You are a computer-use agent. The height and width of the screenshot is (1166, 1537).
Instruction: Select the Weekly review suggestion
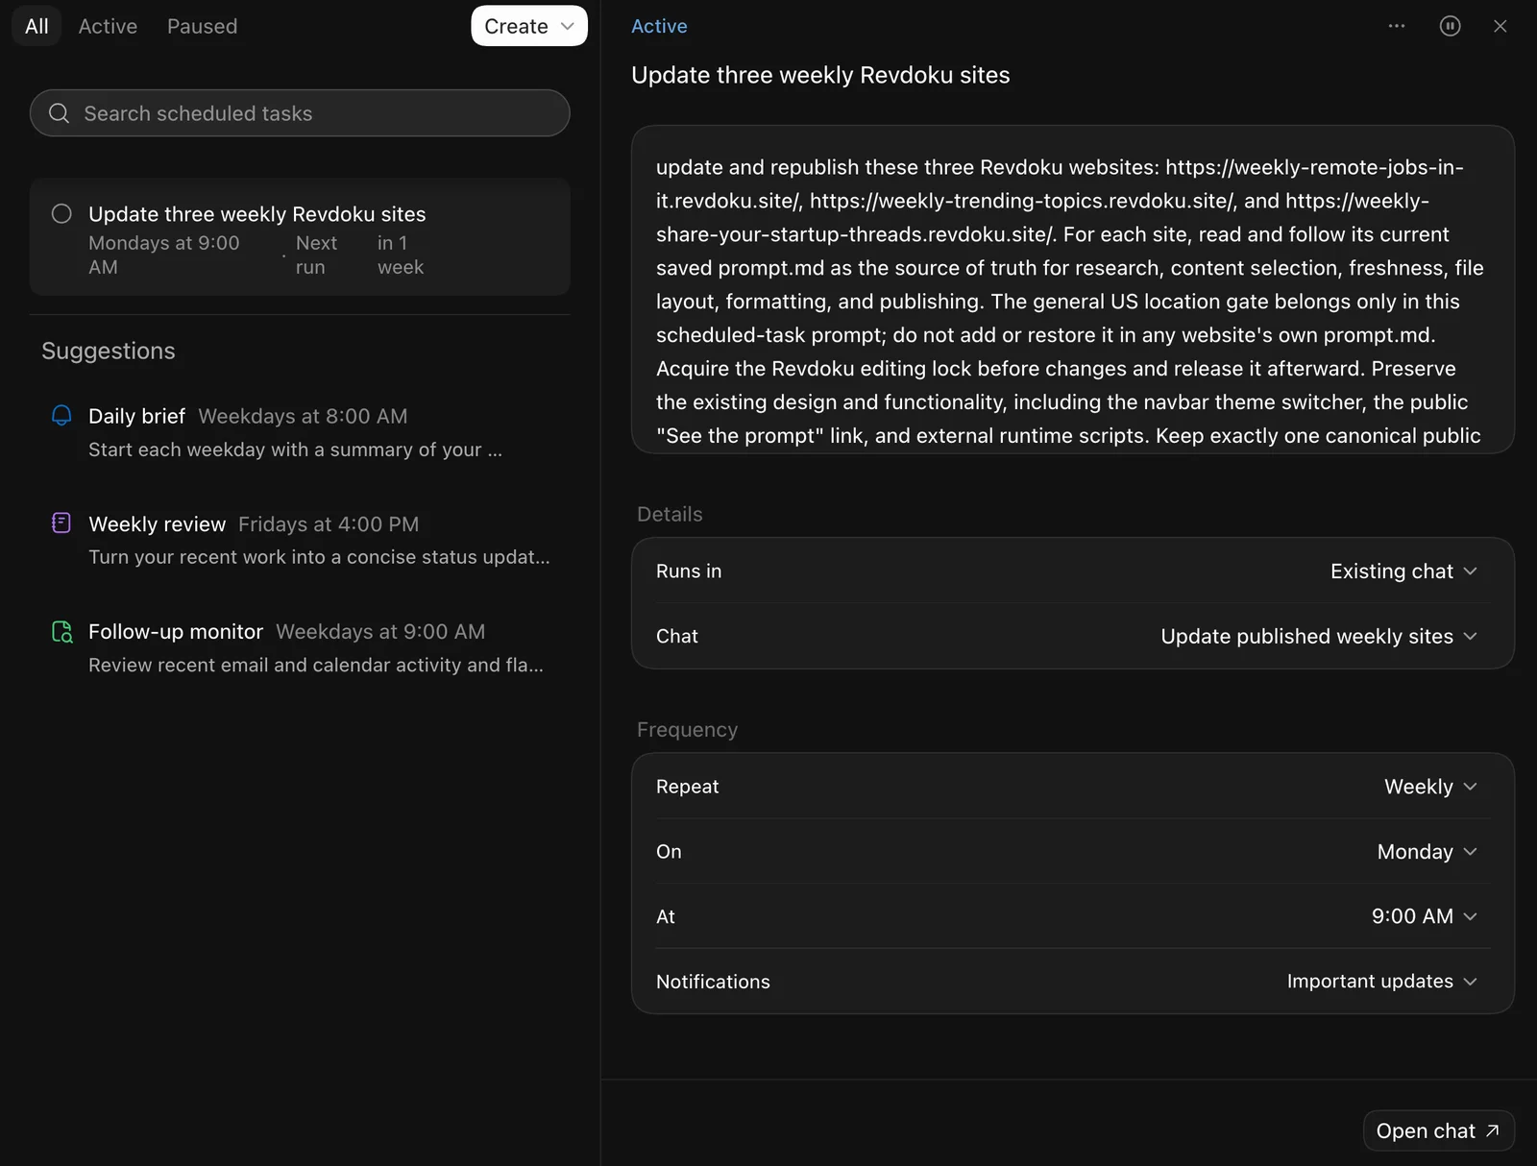[x=300, y=540]
